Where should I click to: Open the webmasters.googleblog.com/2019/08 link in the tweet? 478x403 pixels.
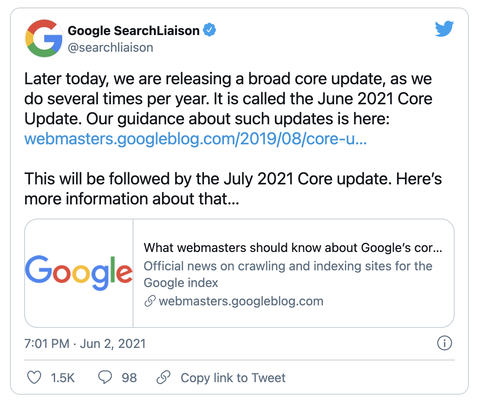coord(196,139)
